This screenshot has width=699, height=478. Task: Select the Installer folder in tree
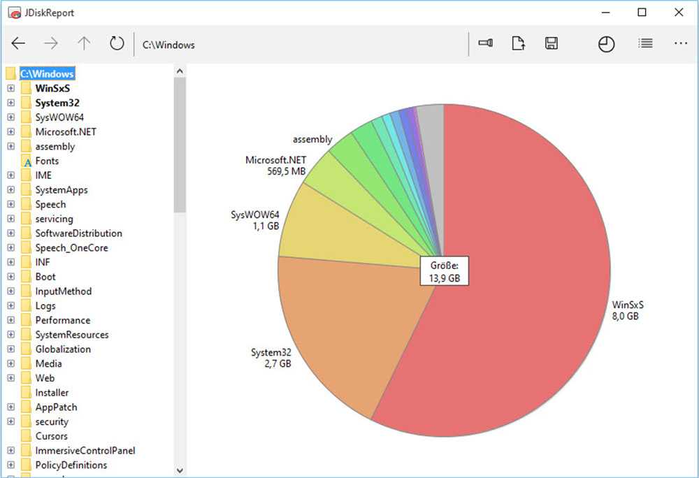[x=52, y=393]
